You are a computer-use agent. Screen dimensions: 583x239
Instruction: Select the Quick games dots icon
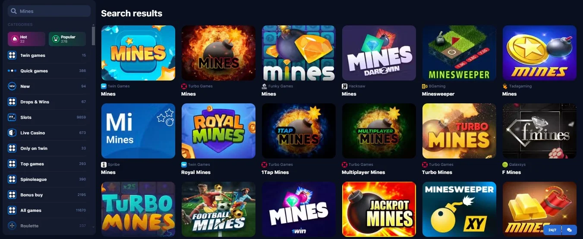point(12,71)
